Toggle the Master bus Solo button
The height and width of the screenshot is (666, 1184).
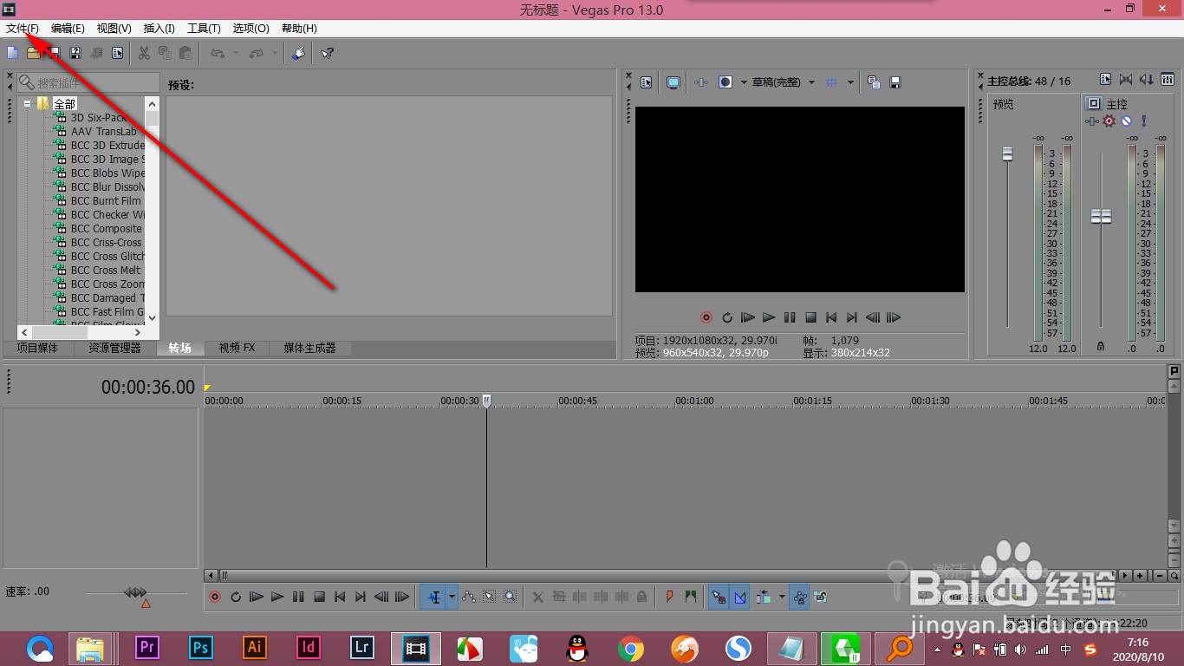pos(1144,121)
